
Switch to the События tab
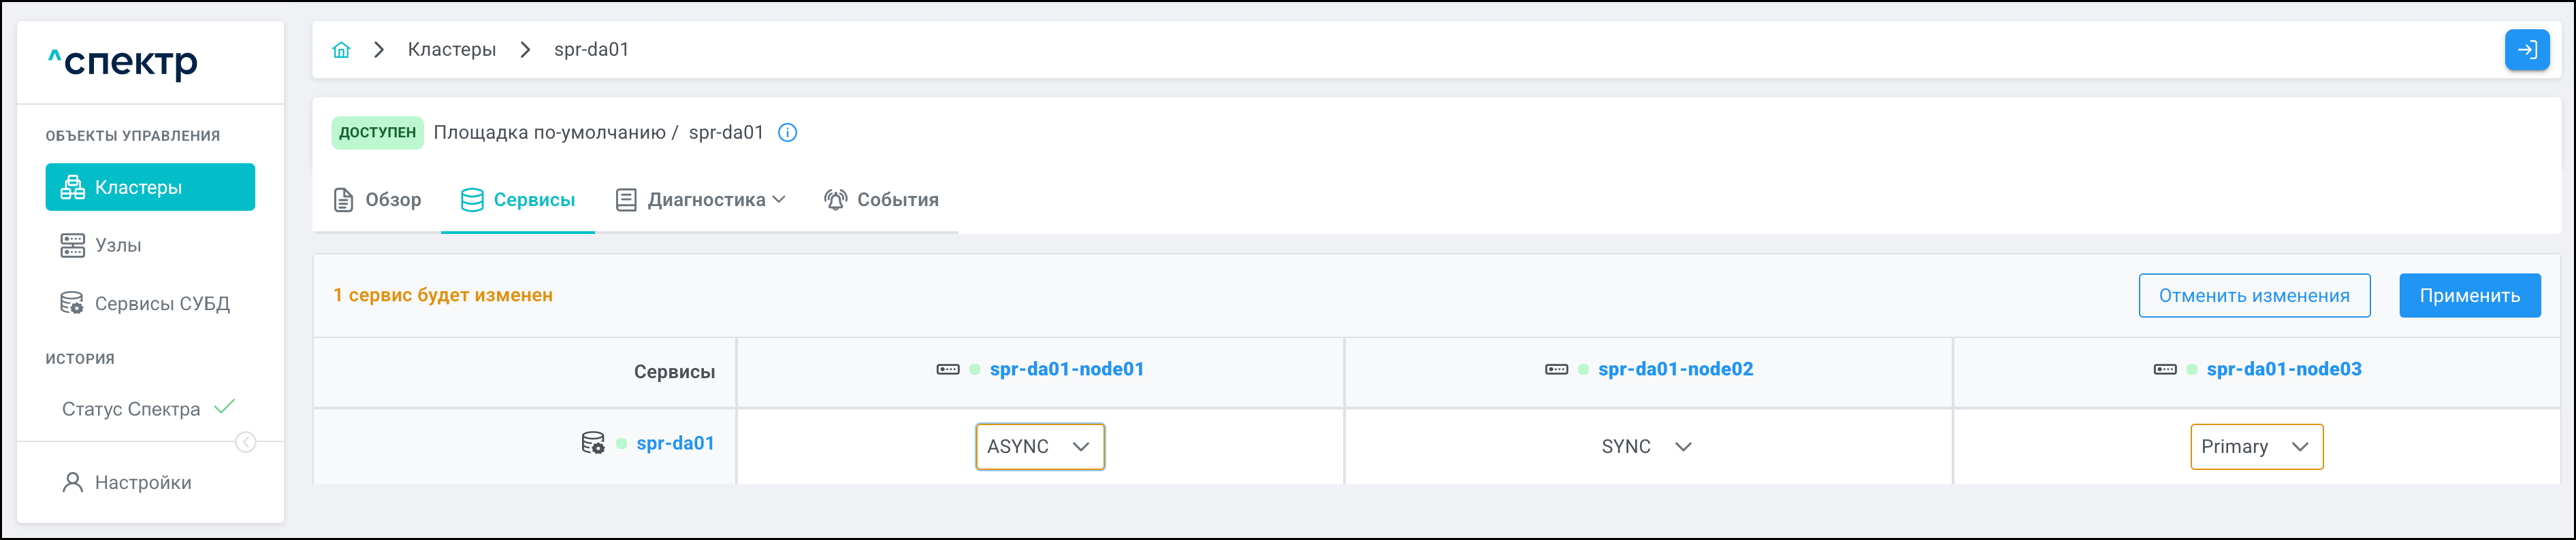coord(881,200)
